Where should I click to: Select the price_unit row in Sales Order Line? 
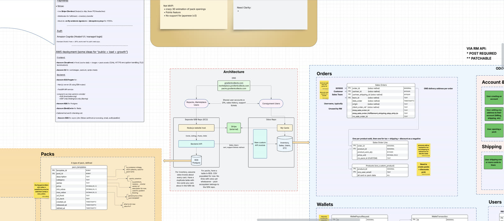click(380, 155)
